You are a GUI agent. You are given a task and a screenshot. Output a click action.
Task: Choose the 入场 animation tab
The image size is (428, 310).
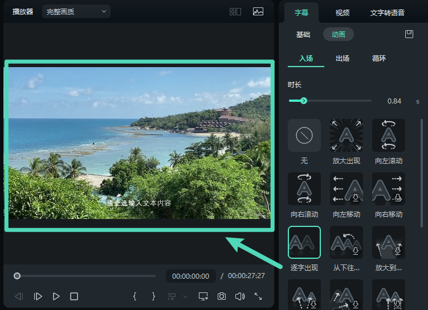(306, 58)
